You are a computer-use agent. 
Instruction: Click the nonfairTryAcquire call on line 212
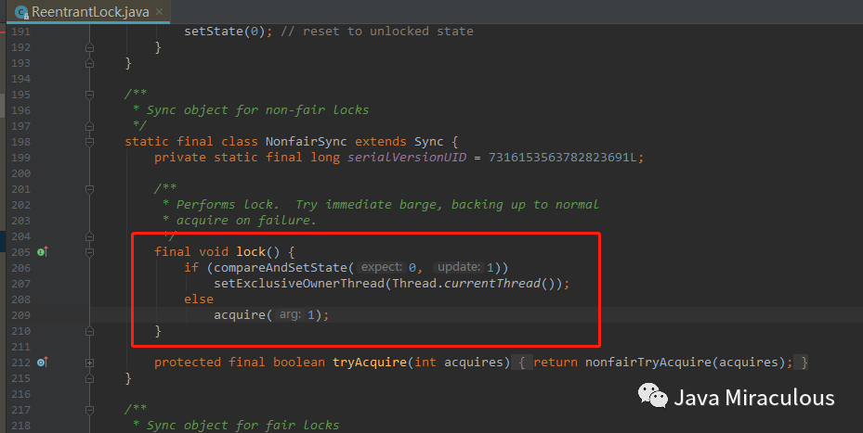[x=648, y=363]
